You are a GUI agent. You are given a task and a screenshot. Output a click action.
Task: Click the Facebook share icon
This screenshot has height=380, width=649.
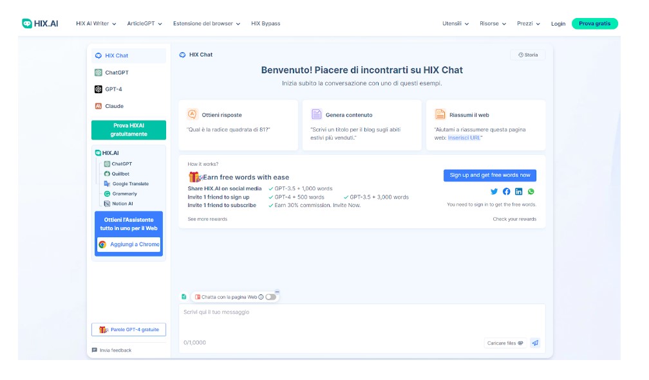point(507,192)
